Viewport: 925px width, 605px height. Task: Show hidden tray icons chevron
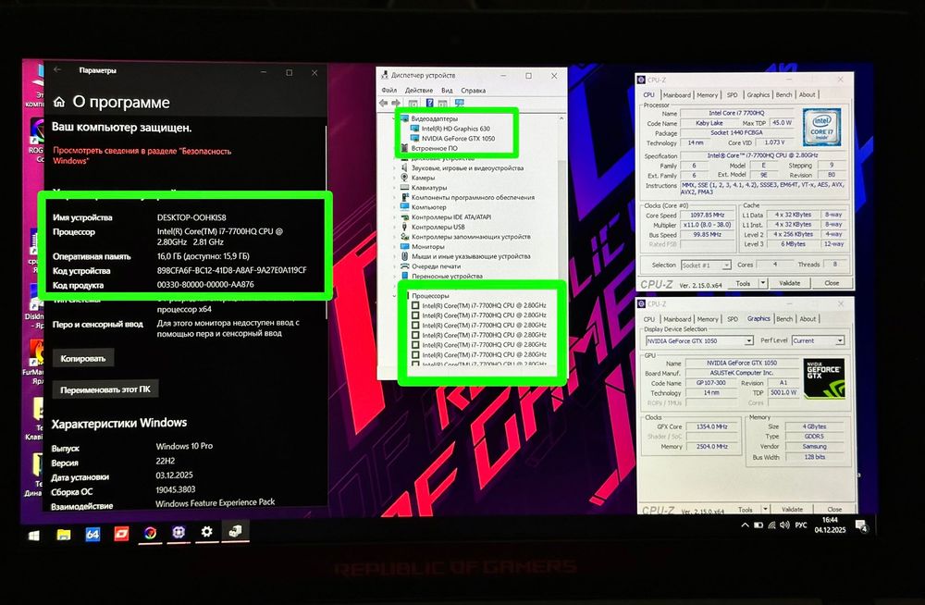745,525
